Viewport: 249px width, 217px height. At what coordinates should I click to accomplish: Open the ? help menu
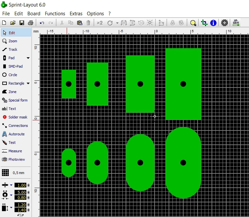click(110, 14)
